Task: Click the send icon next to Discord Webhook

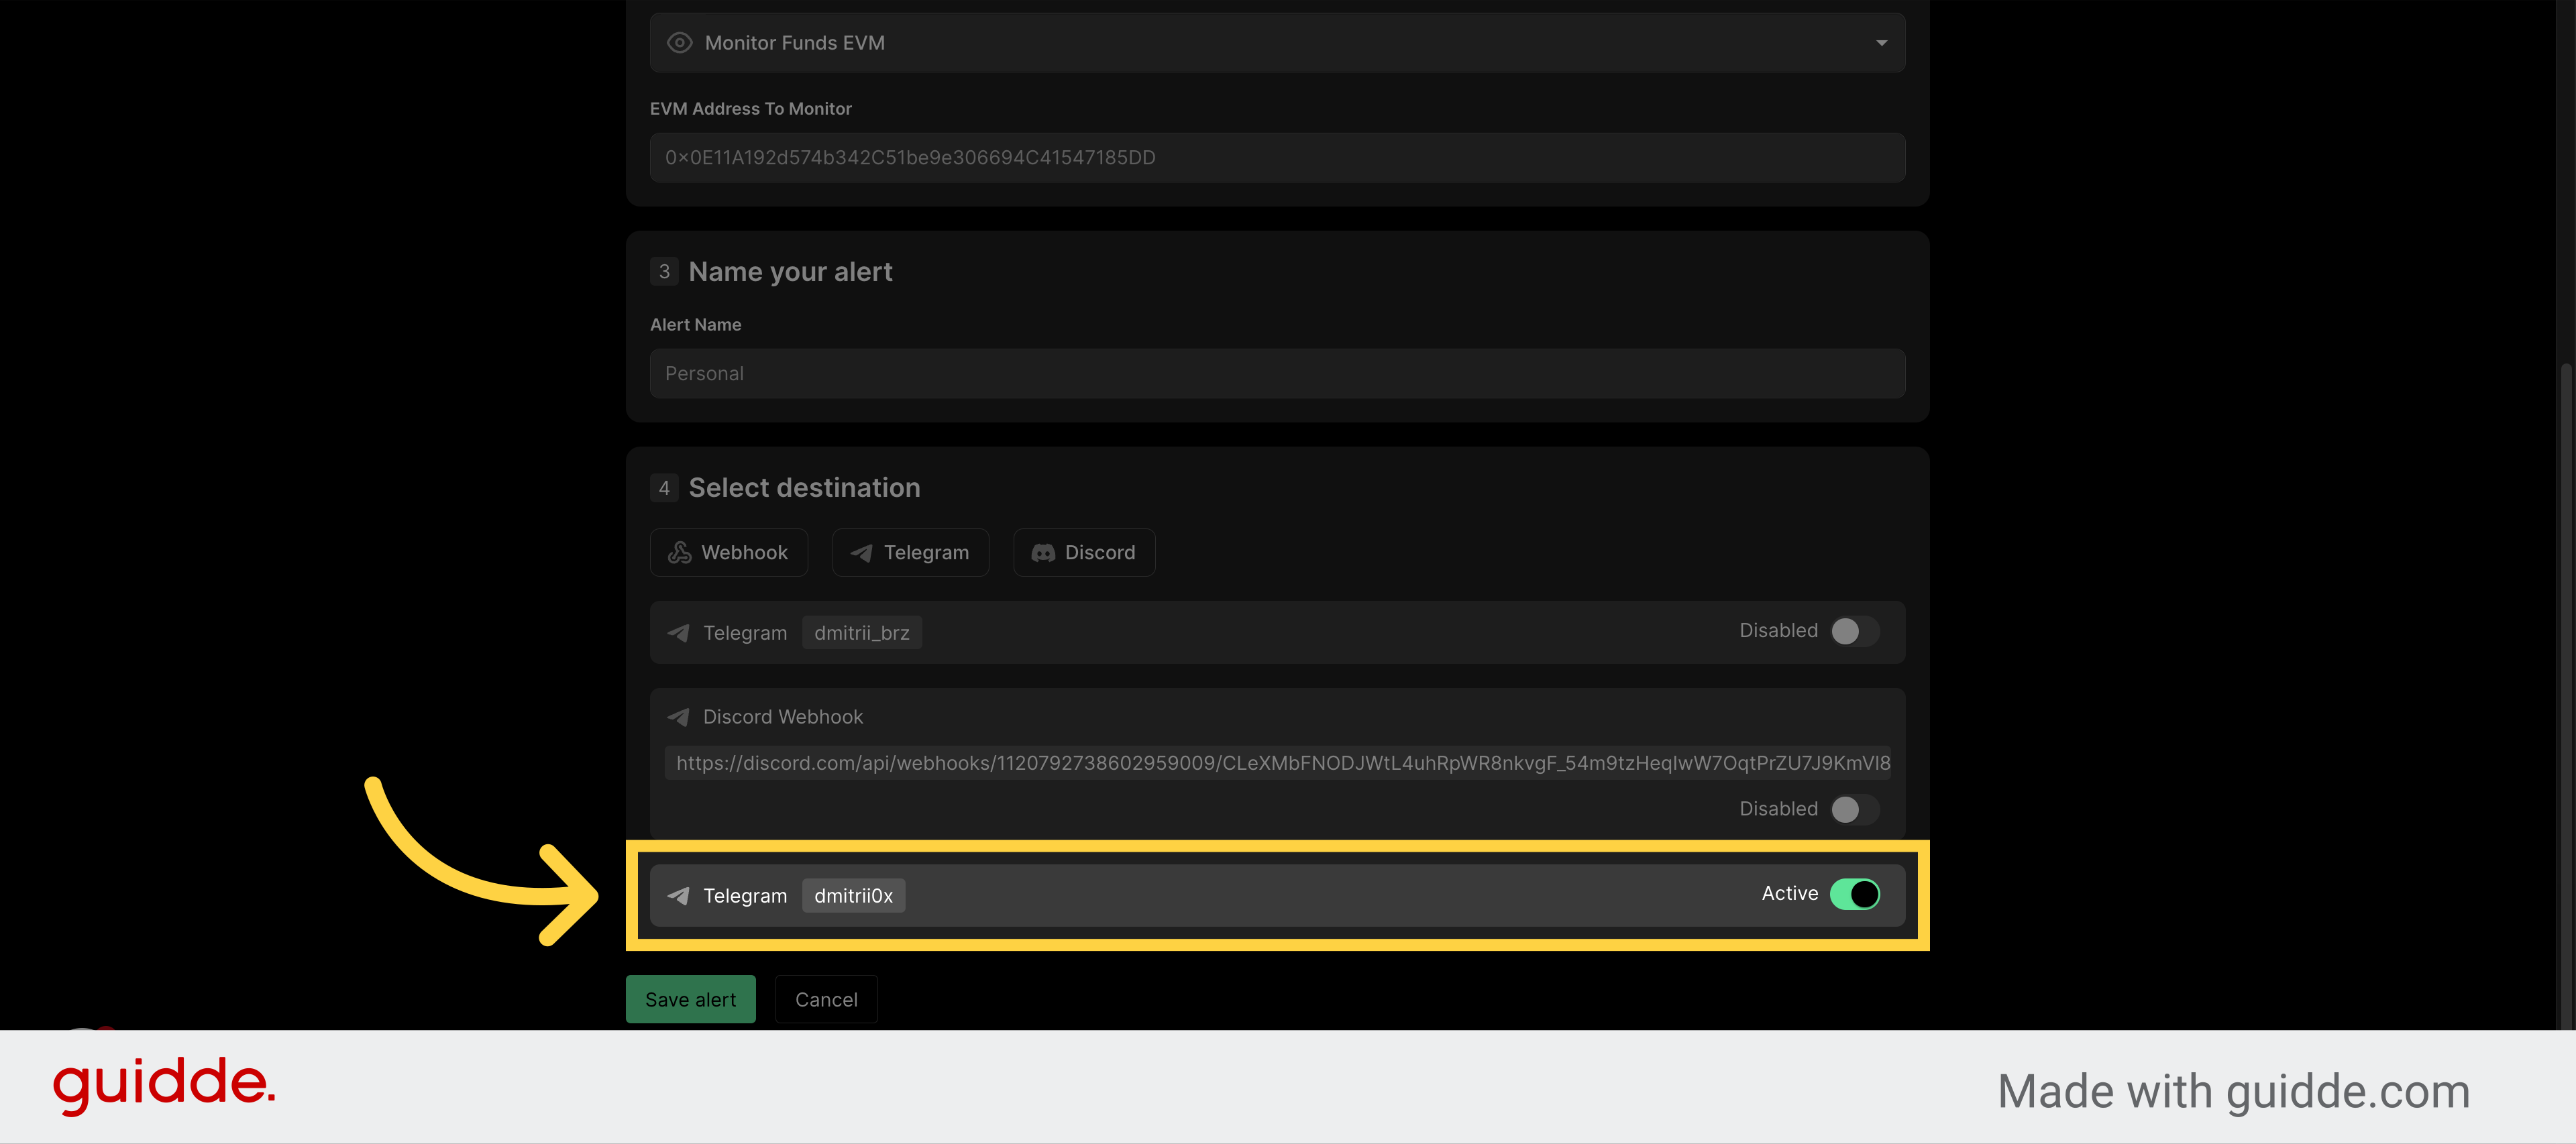Action: [678, 717]
